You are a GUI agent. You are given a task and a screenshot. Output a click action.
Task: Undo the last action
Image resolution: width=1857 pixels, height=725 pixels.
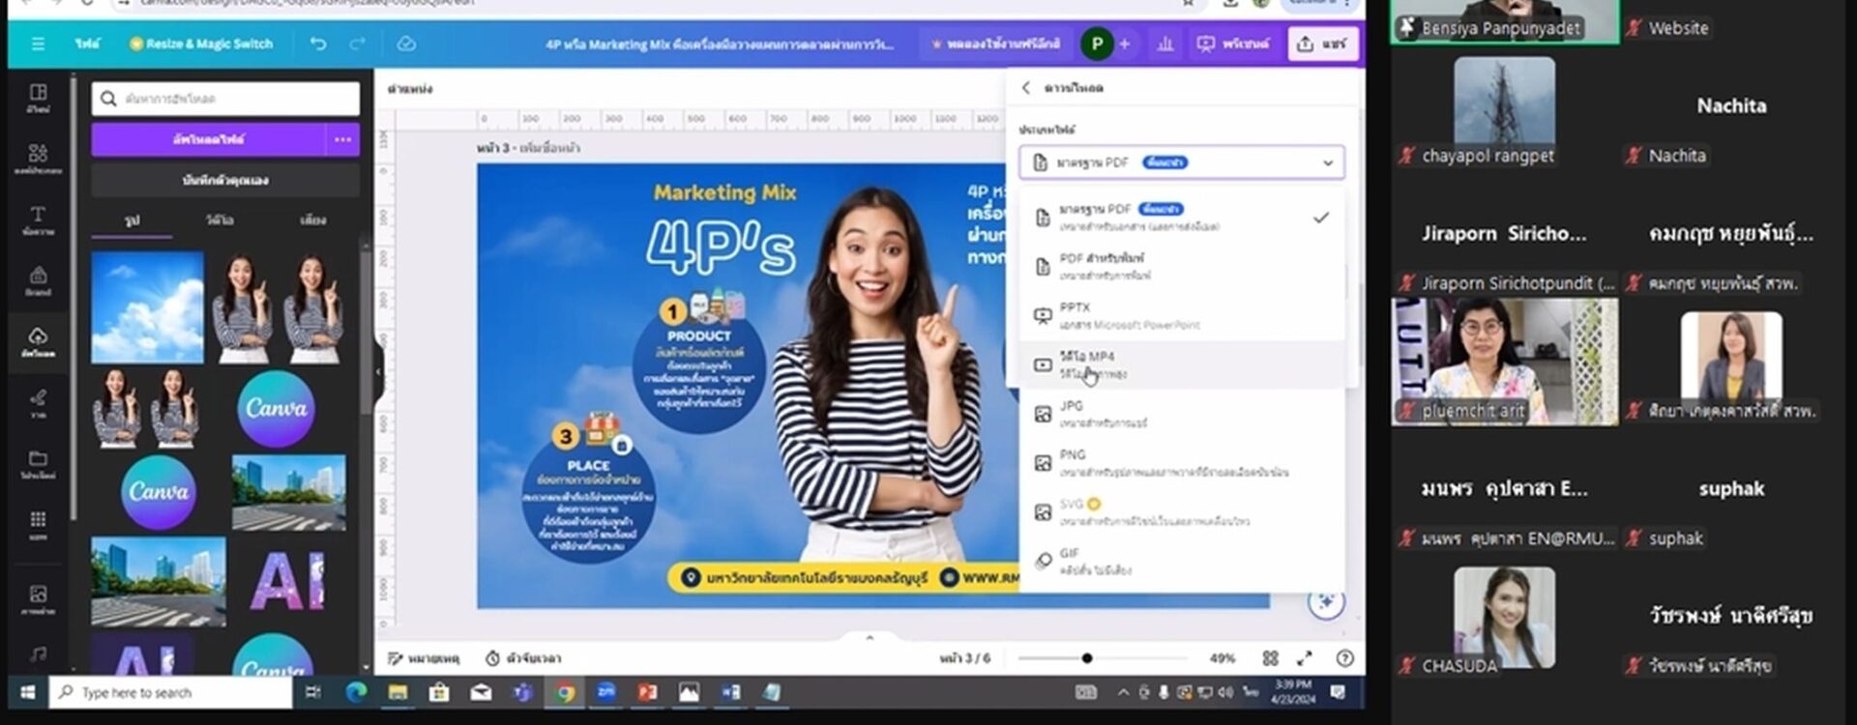click(317, 43)
